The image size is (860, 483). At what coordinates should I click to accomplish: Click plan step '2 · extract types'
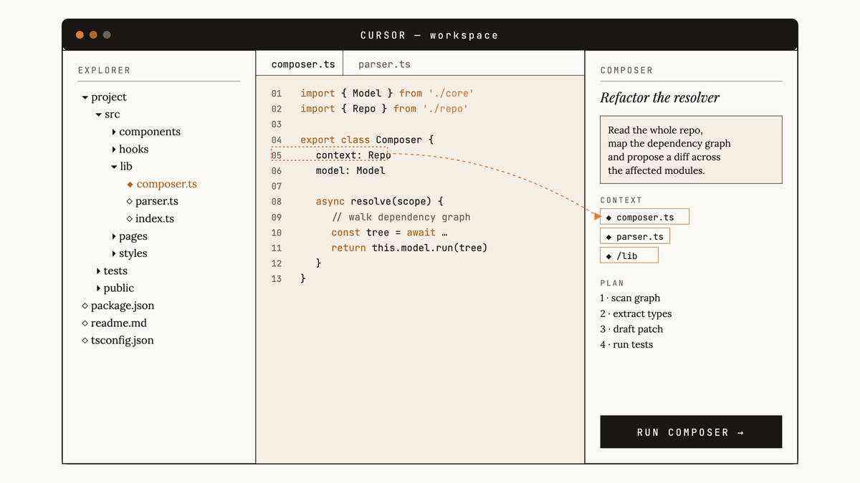[636, 314]
